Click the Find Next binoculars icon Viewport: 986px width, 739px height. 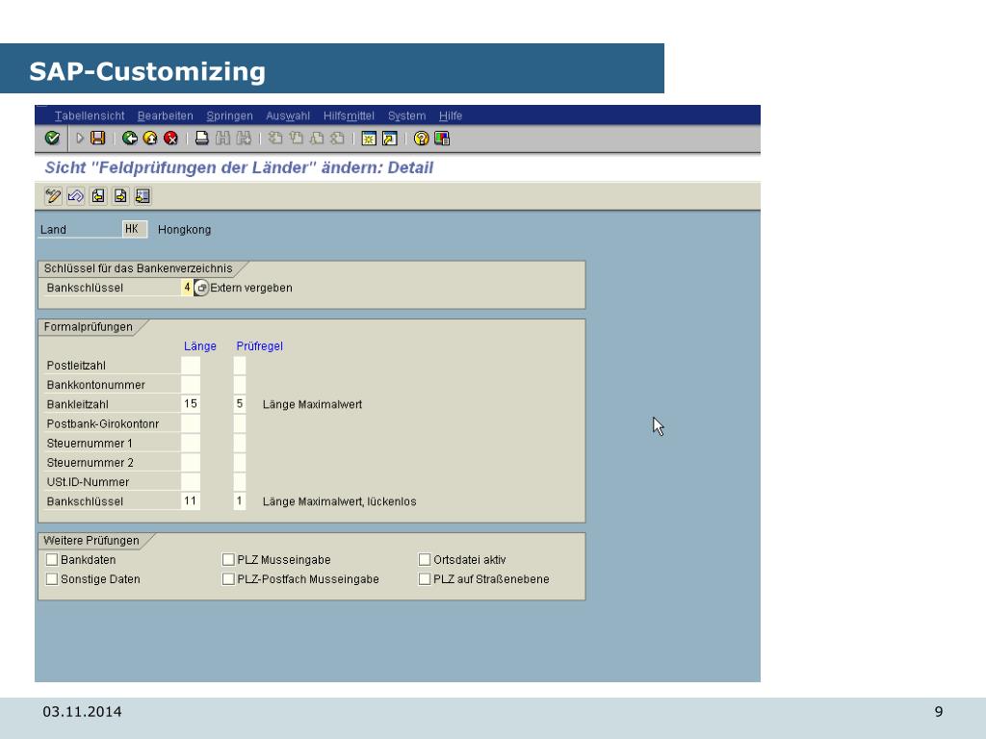[244, 139]
